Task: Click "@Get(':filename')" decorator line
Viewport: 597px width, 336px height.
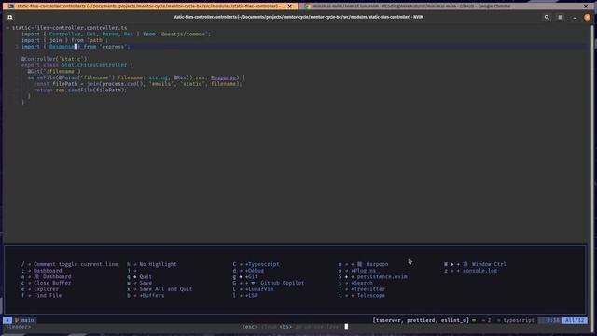Action: click(54, 71)
